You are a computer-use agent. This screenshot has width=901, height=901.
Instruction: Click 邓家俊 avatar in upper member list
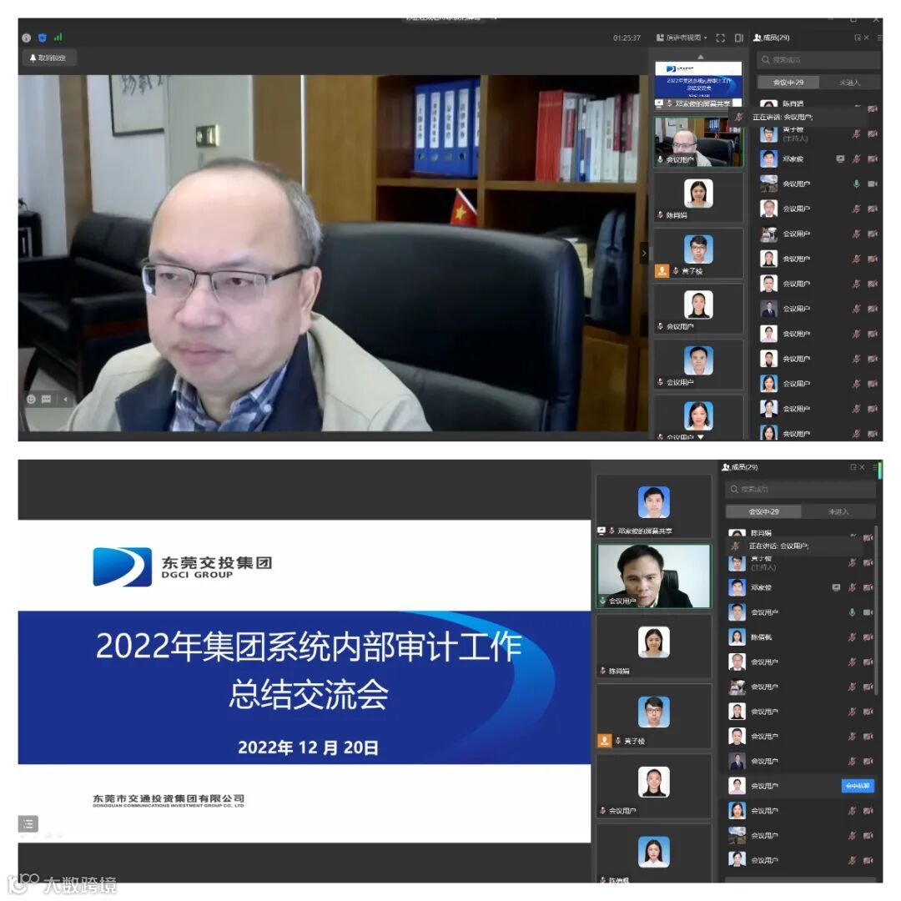(768, 159)
